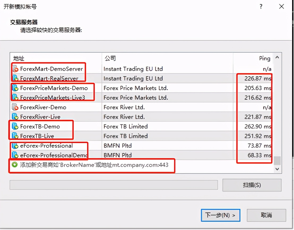This screenshot has width=294, height=230.
Task: Pick the ForexTB-Live server
Action: 37,136
